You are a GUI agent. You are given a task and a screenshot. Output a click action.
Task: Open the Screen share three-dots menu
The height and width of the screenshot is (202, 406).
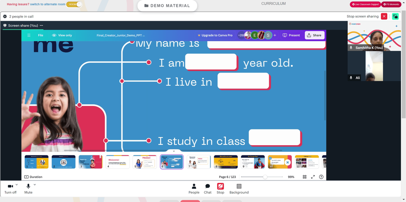(x=41, y=25)
